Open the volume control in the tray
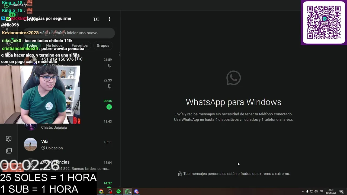 [x=316, y=191]
